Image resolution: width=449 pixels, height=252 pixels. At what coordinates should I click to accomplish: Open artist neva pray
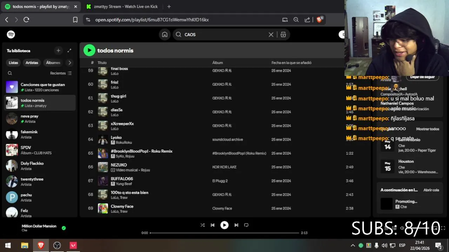40,118
